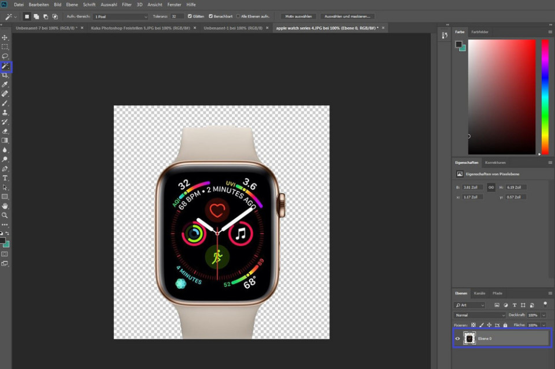This screenshot has width=555, height=369.
Task: Select the Lasso tool
Action: [x=5, y=57]
